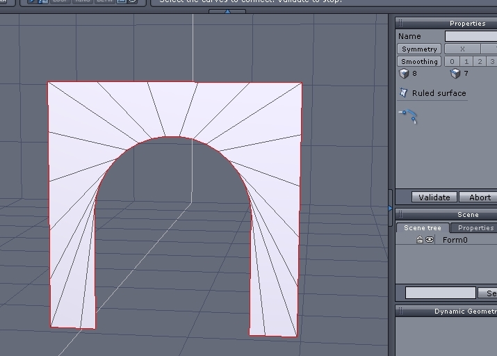Toggle X axis symmetry

pos(462,49)
